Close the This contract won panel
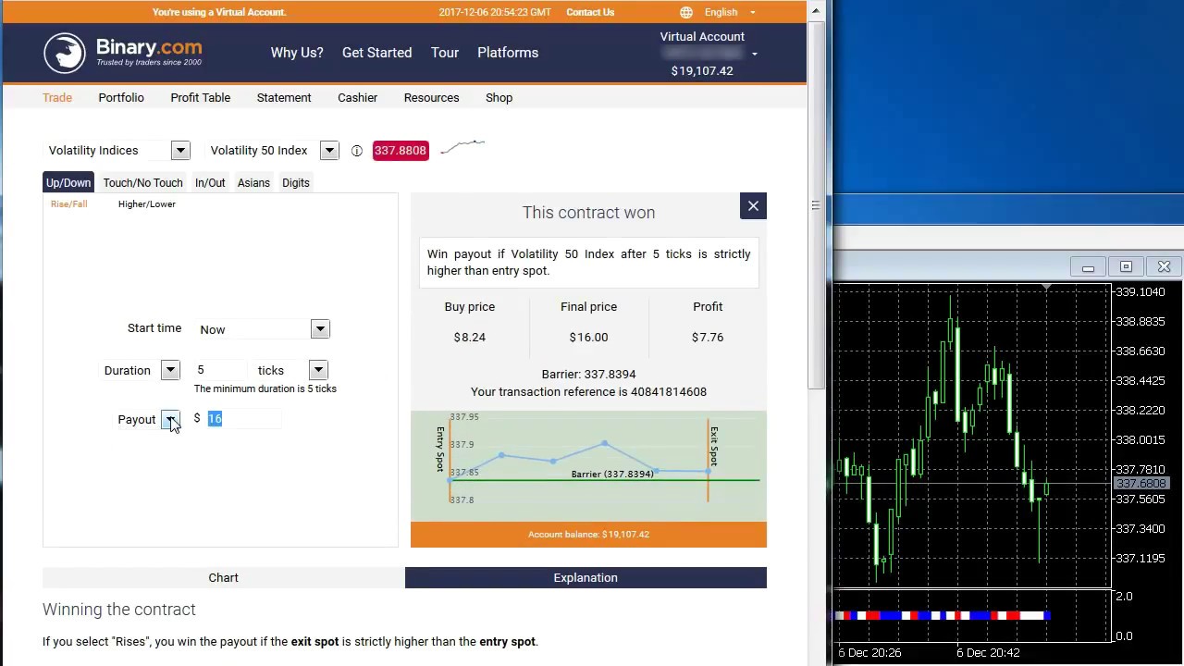This screenshot has height=666, width=1184. click(753, 206)
